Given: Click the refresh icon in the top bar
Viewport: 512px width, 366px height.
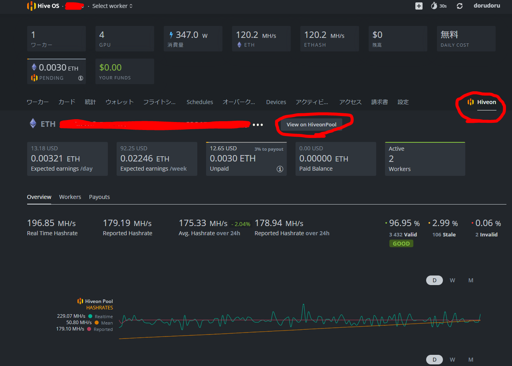Looking at the screenshot, I should 460,6.
